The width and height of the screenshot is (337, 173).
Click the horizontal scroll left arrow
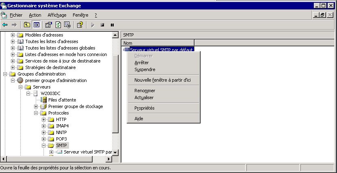pos(3,159)
